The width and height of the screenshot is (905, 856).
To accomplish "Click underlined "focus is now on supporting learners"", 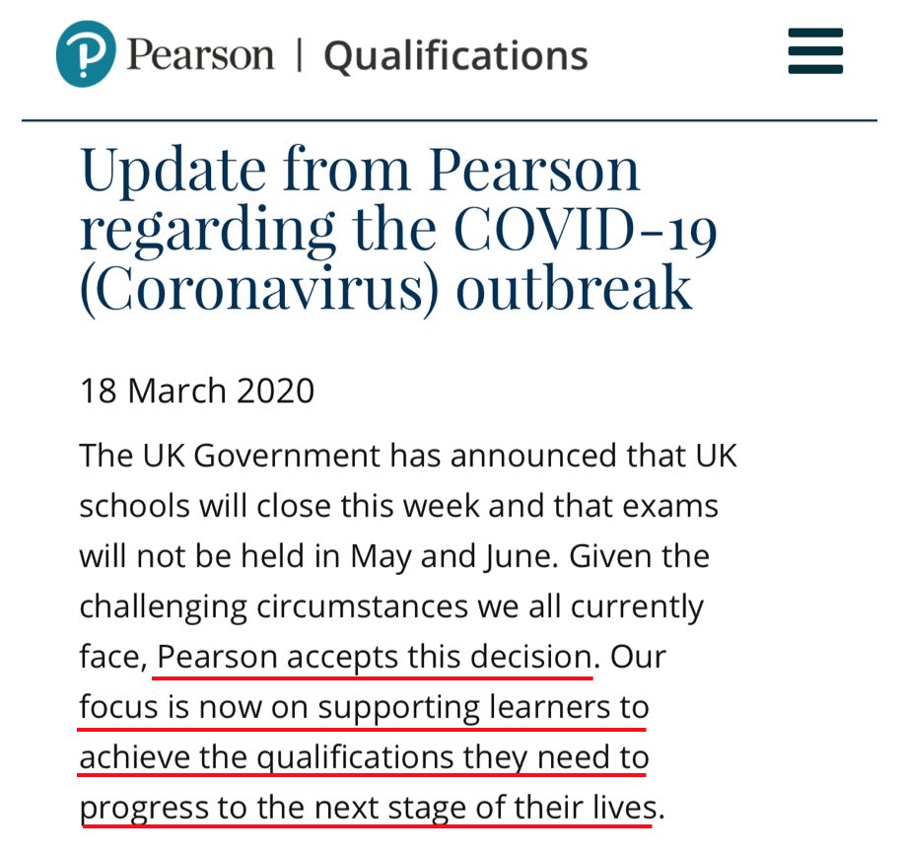I will pyautogui.click(x=364, y=707).
